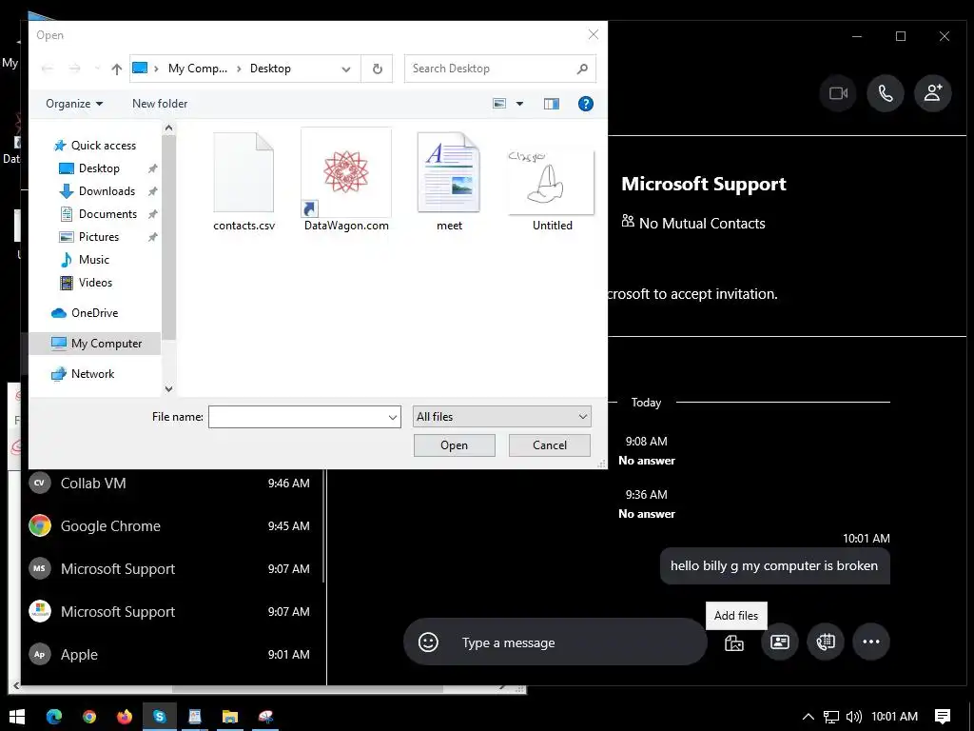
Task: Click the network icon in system tray
Action: tap(830, 717)
